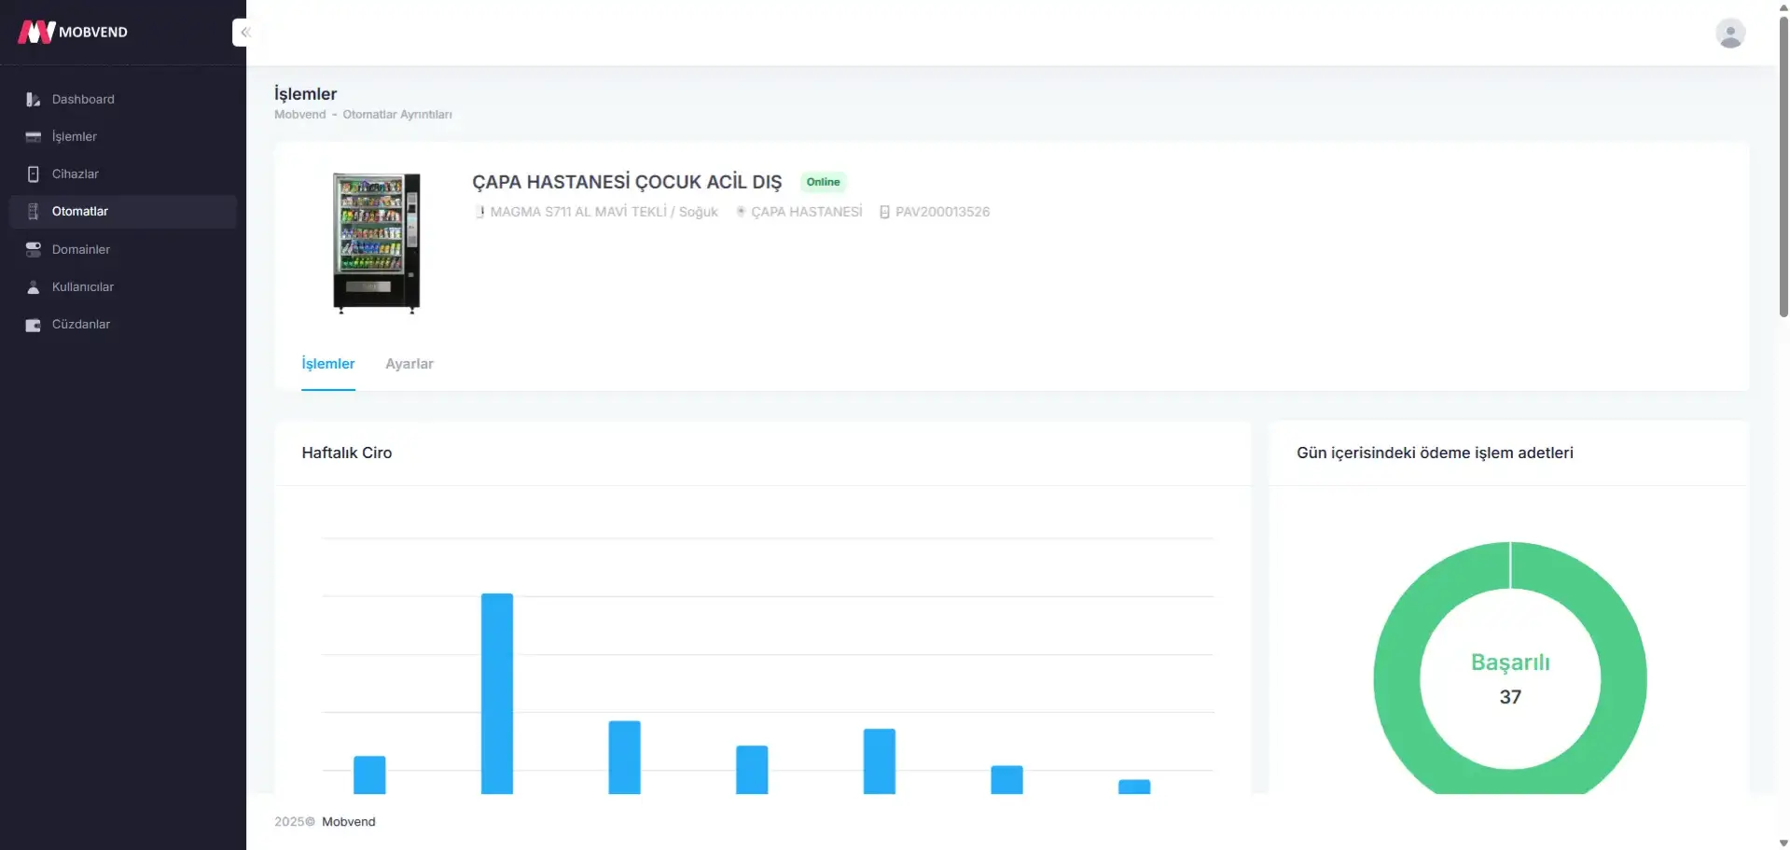Viewport: 1790px width, 850px height.
Task: Click the vending machine thumbnail image
Action: click(377, 242)
